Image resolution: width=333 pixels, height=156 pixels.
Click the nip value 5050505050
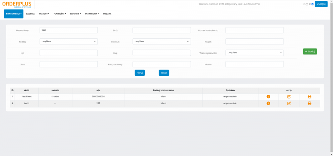[x=98, y=97]
